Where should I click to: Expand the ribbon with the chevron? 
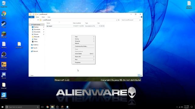coord(139,17)
